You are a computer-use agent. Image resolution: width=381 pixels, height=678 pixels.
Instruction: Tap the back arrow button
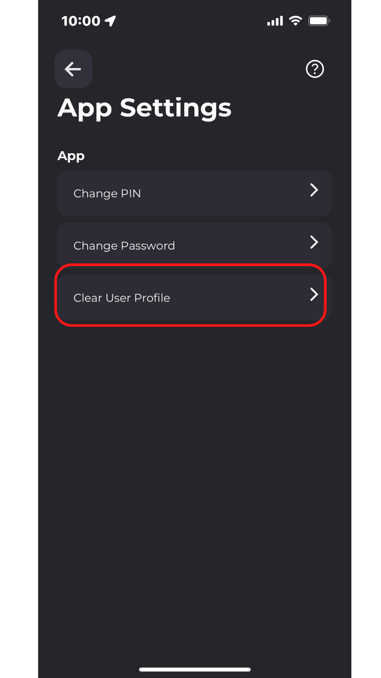[73, 69]
